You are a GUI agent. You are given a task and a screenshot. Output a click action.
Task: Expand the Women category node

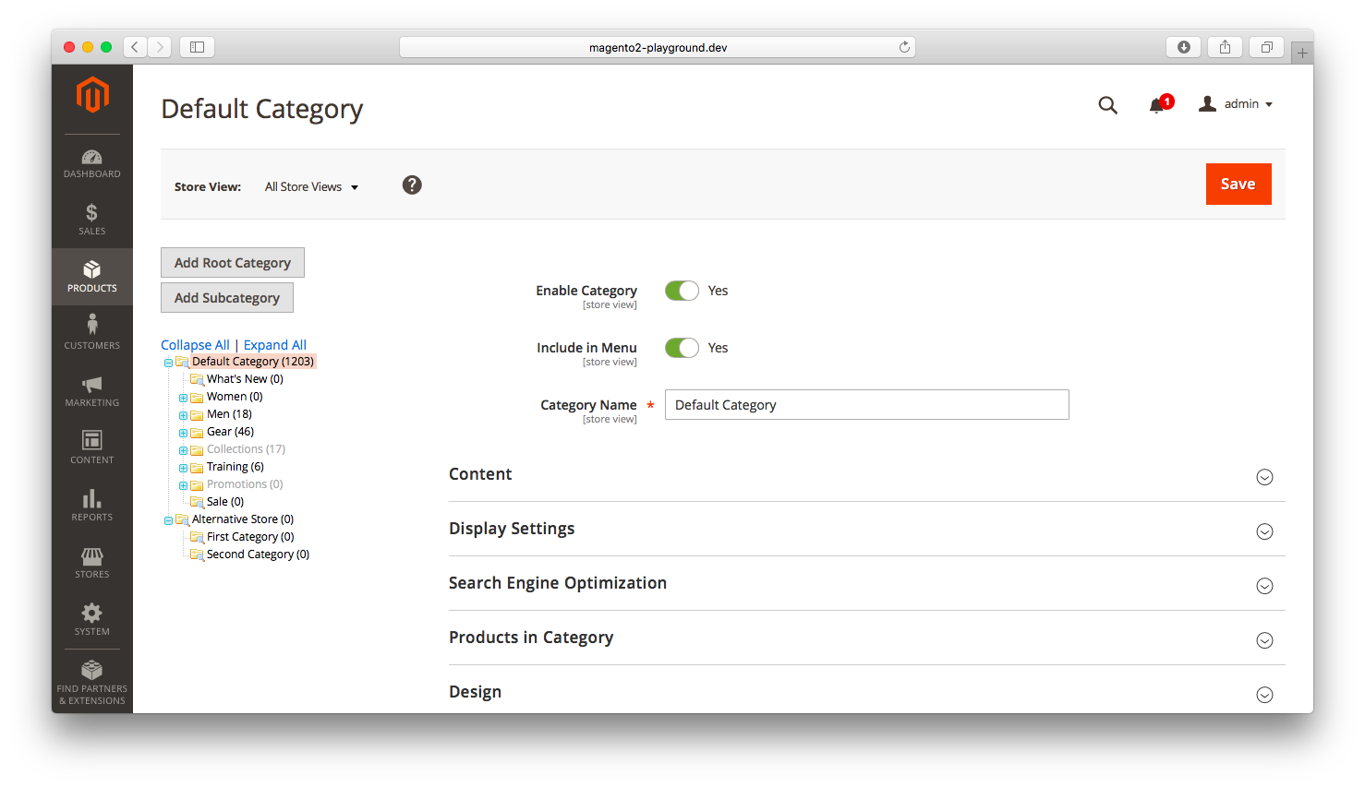184,396
